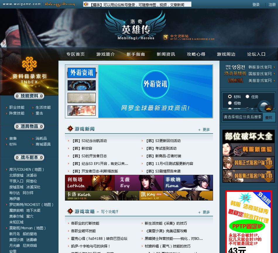Open the 新手指南 nav item
The height and width of the screenshot is (253, 278).
(x=136, y=54)
